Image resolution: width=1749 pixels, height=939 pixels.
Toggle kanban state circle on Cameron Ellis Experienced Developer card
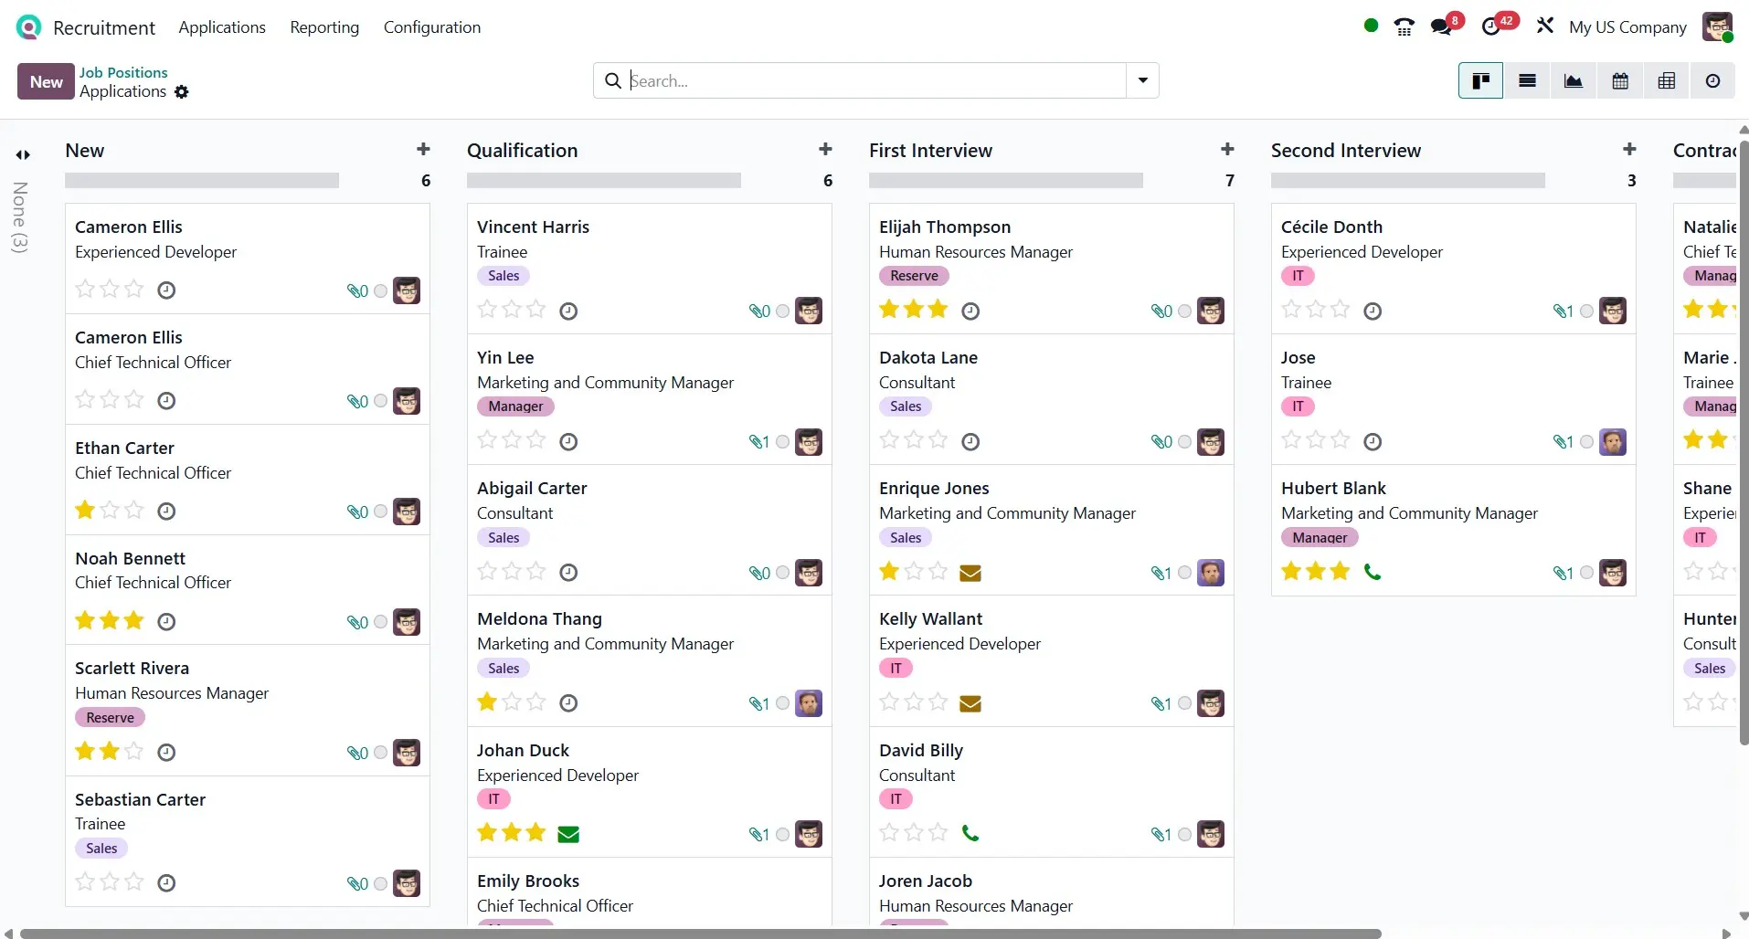click(380, 290)
